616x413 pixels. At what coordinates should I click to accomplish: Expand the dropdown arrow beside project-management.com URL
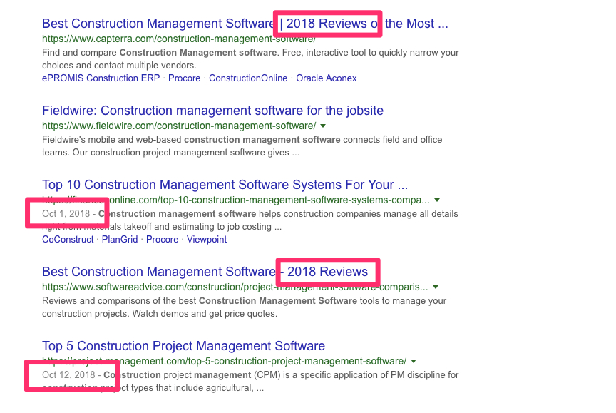[x=414, y=362]
